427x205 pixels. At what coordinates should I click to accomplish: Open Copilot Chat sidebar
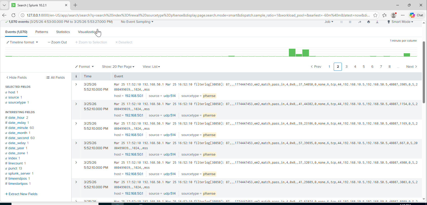click(416, 15)
